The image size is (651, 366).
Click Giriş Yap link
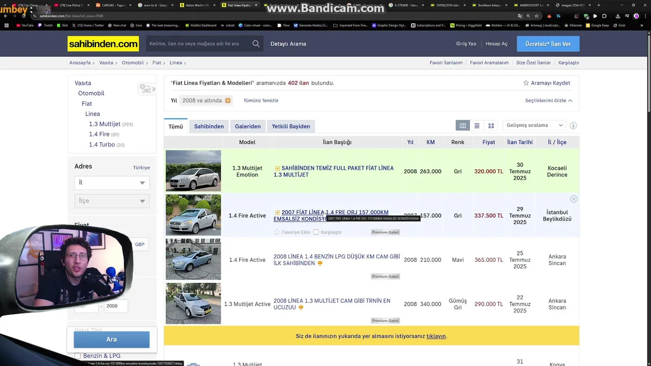click(466, 44)
